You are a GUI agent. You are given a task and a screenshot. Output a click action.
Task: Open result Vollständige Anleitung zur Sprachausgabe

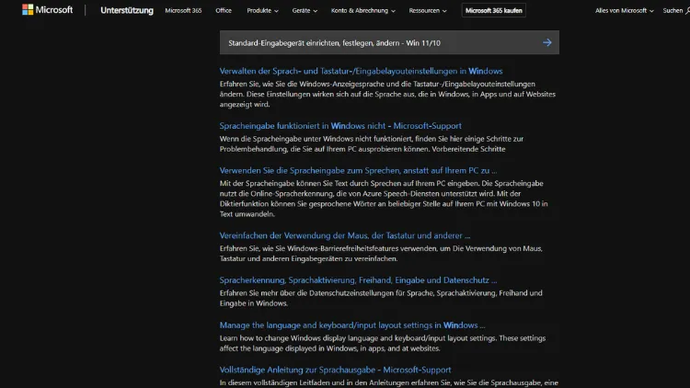pos(335,370)
